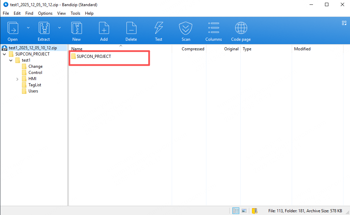Select the TagList folder in tree
Screen dimensions: 350x215
(35, 85)
